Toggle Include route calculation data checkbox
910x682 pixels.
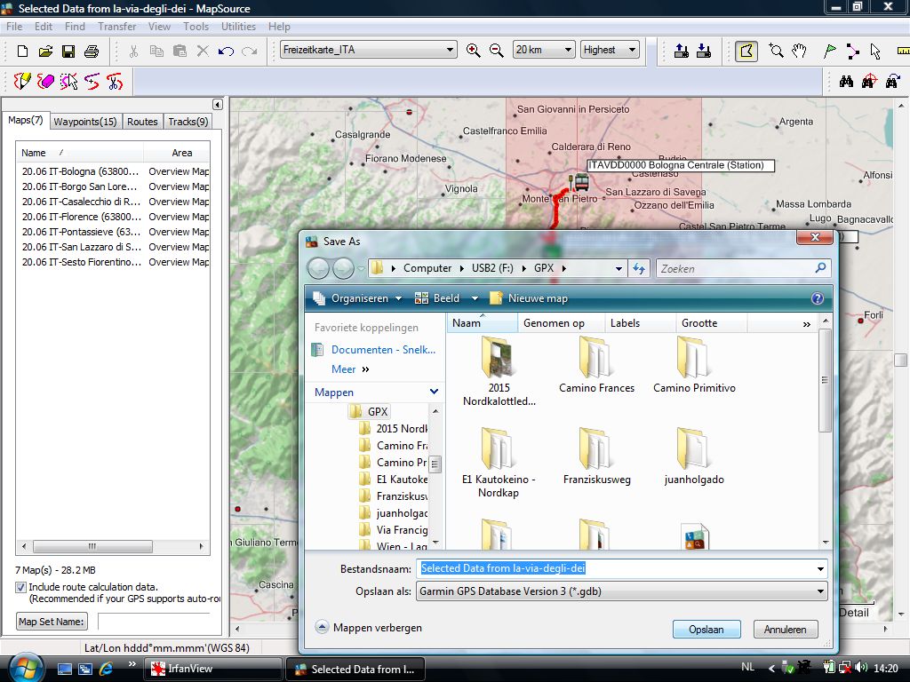[x=21, y=587]
